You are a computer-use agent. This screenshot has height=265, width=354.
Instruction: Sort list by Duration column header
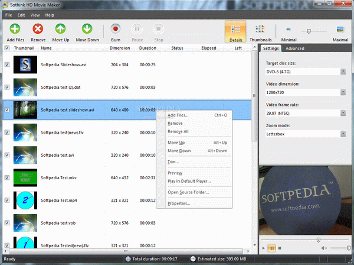pyautogui.click(x=147, y=48)
